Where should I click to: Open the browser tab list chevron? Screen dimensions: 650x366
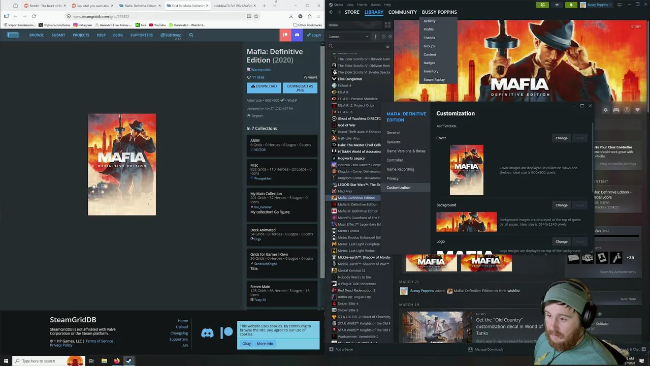(x=275, y=5)
